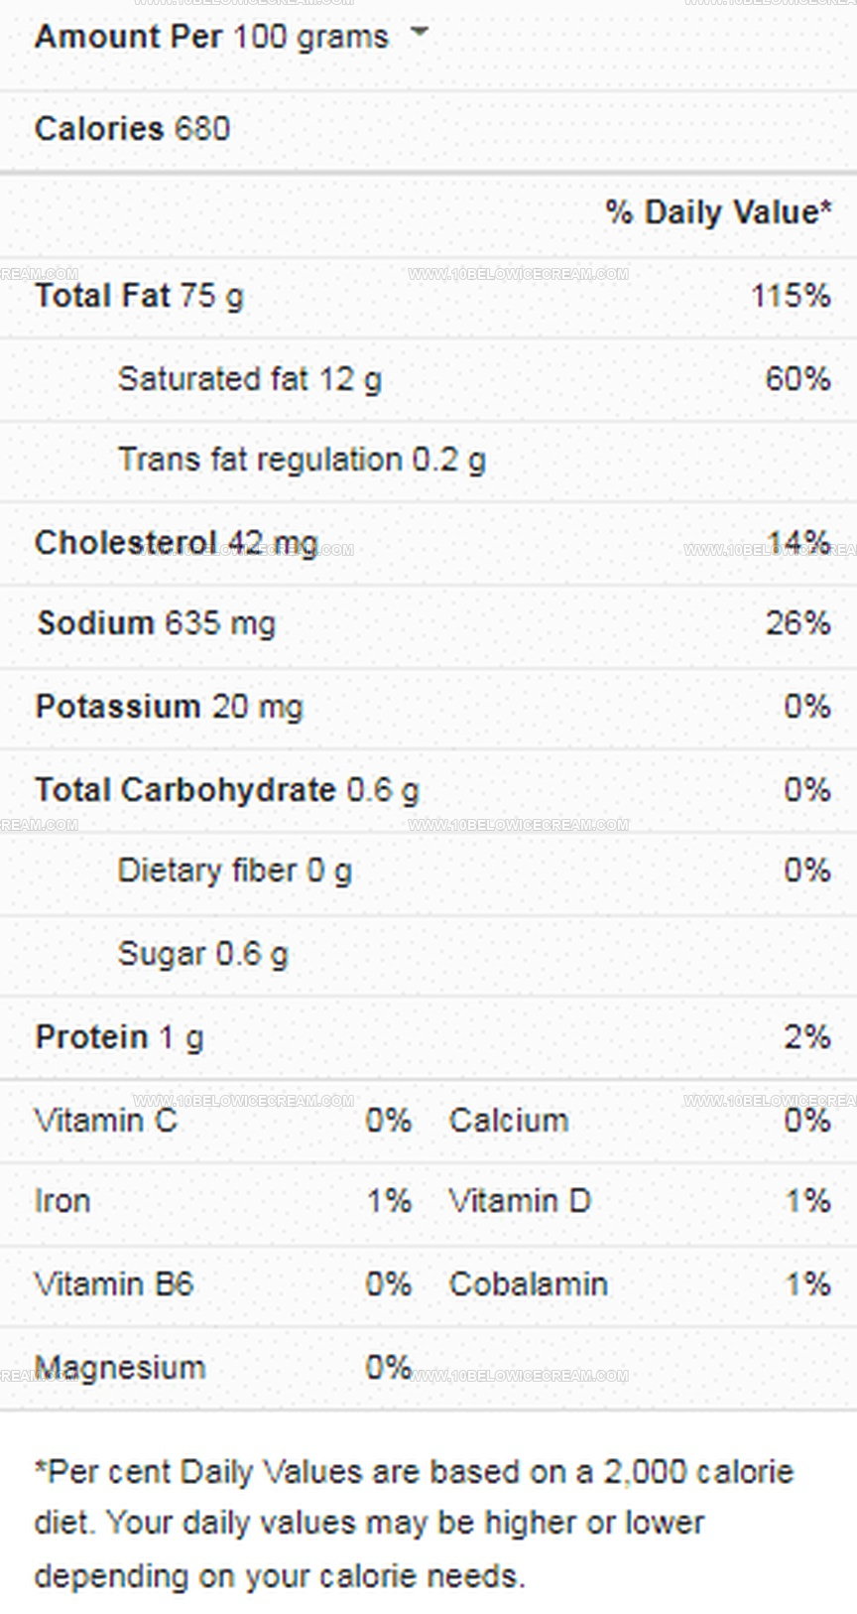Select the Calcium label

tap(509, 1121)
